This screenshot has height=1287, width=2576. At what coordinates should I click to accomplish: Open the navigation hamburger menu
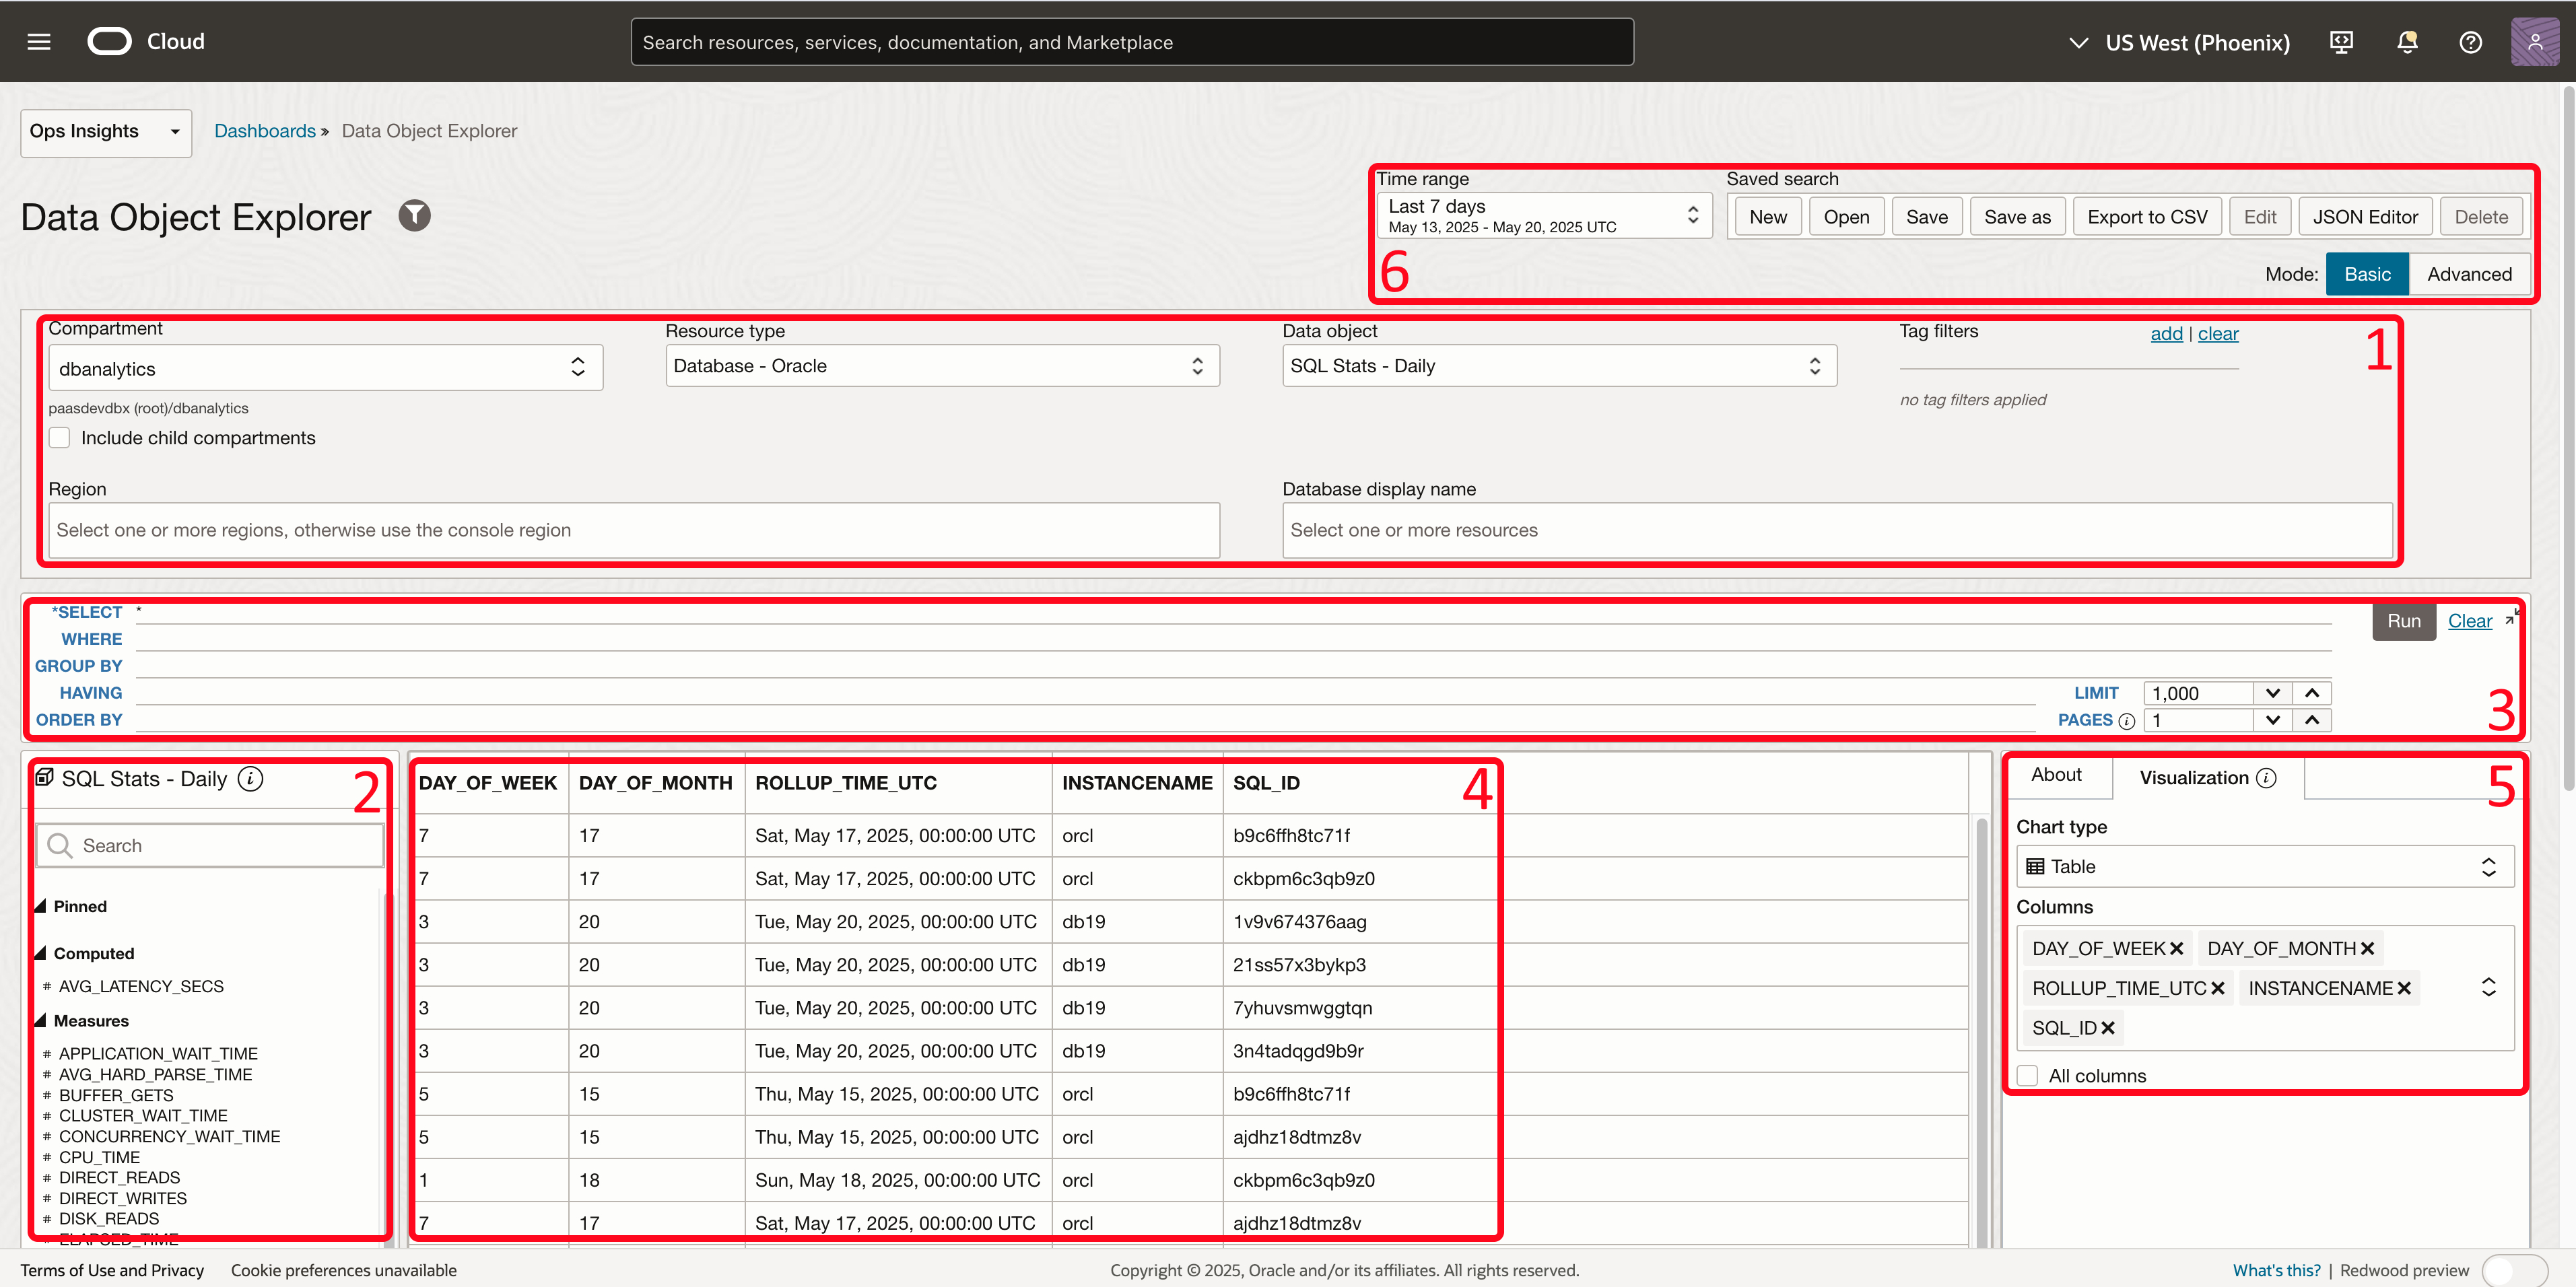(x=38, y=41)
